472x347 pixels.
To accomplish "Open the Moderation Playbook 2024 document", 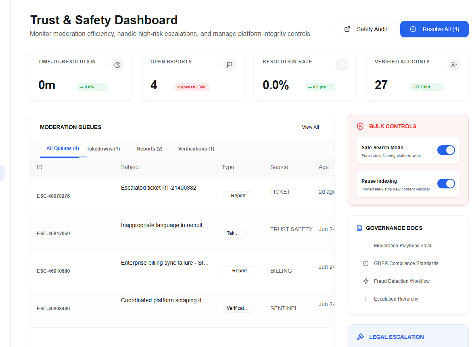I will (403, 246).
